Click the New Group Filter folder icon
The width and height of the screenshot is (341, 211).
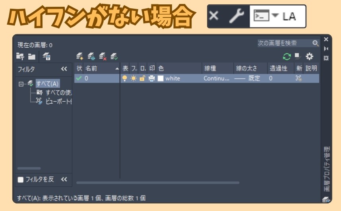coord(32,56)
